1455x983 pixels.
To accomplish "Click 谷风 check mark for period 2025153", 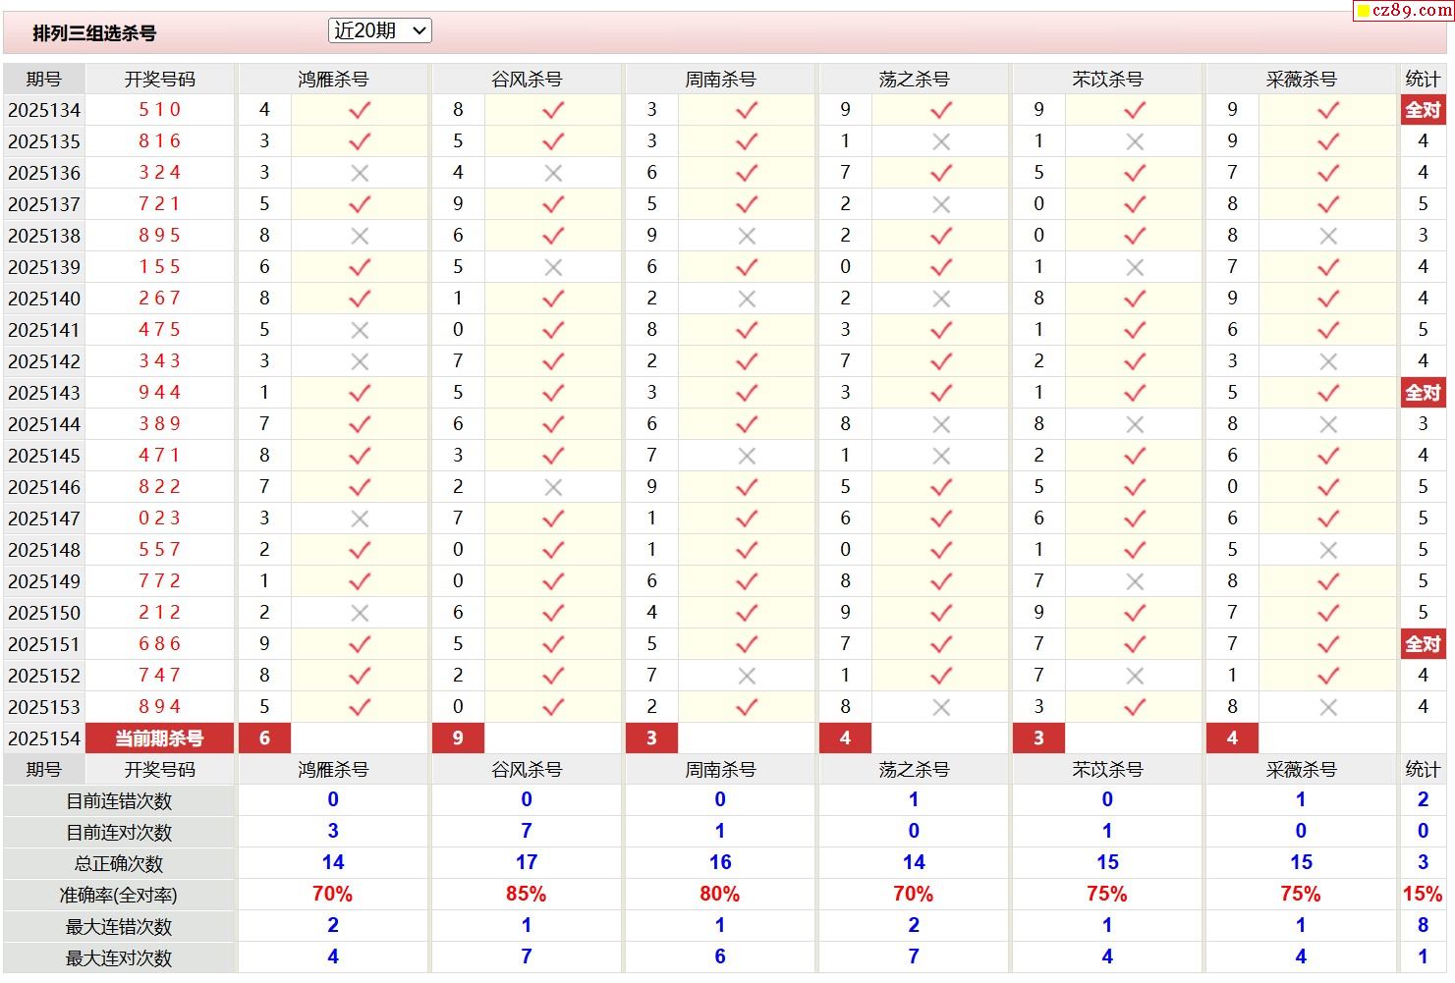I will click(x=553, y=707).
